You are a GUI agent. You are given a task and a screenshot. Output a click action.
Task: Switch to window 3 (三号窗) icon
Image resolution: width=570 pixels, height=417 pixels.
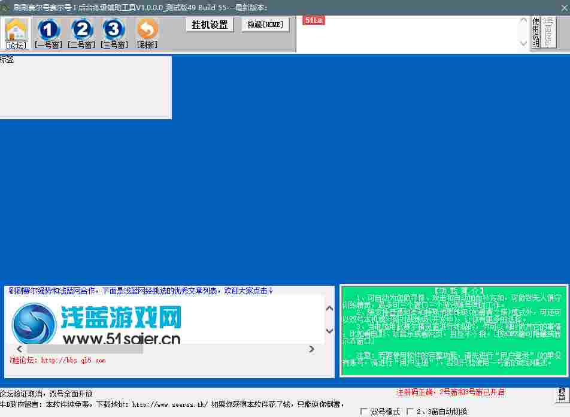(114, 33)
